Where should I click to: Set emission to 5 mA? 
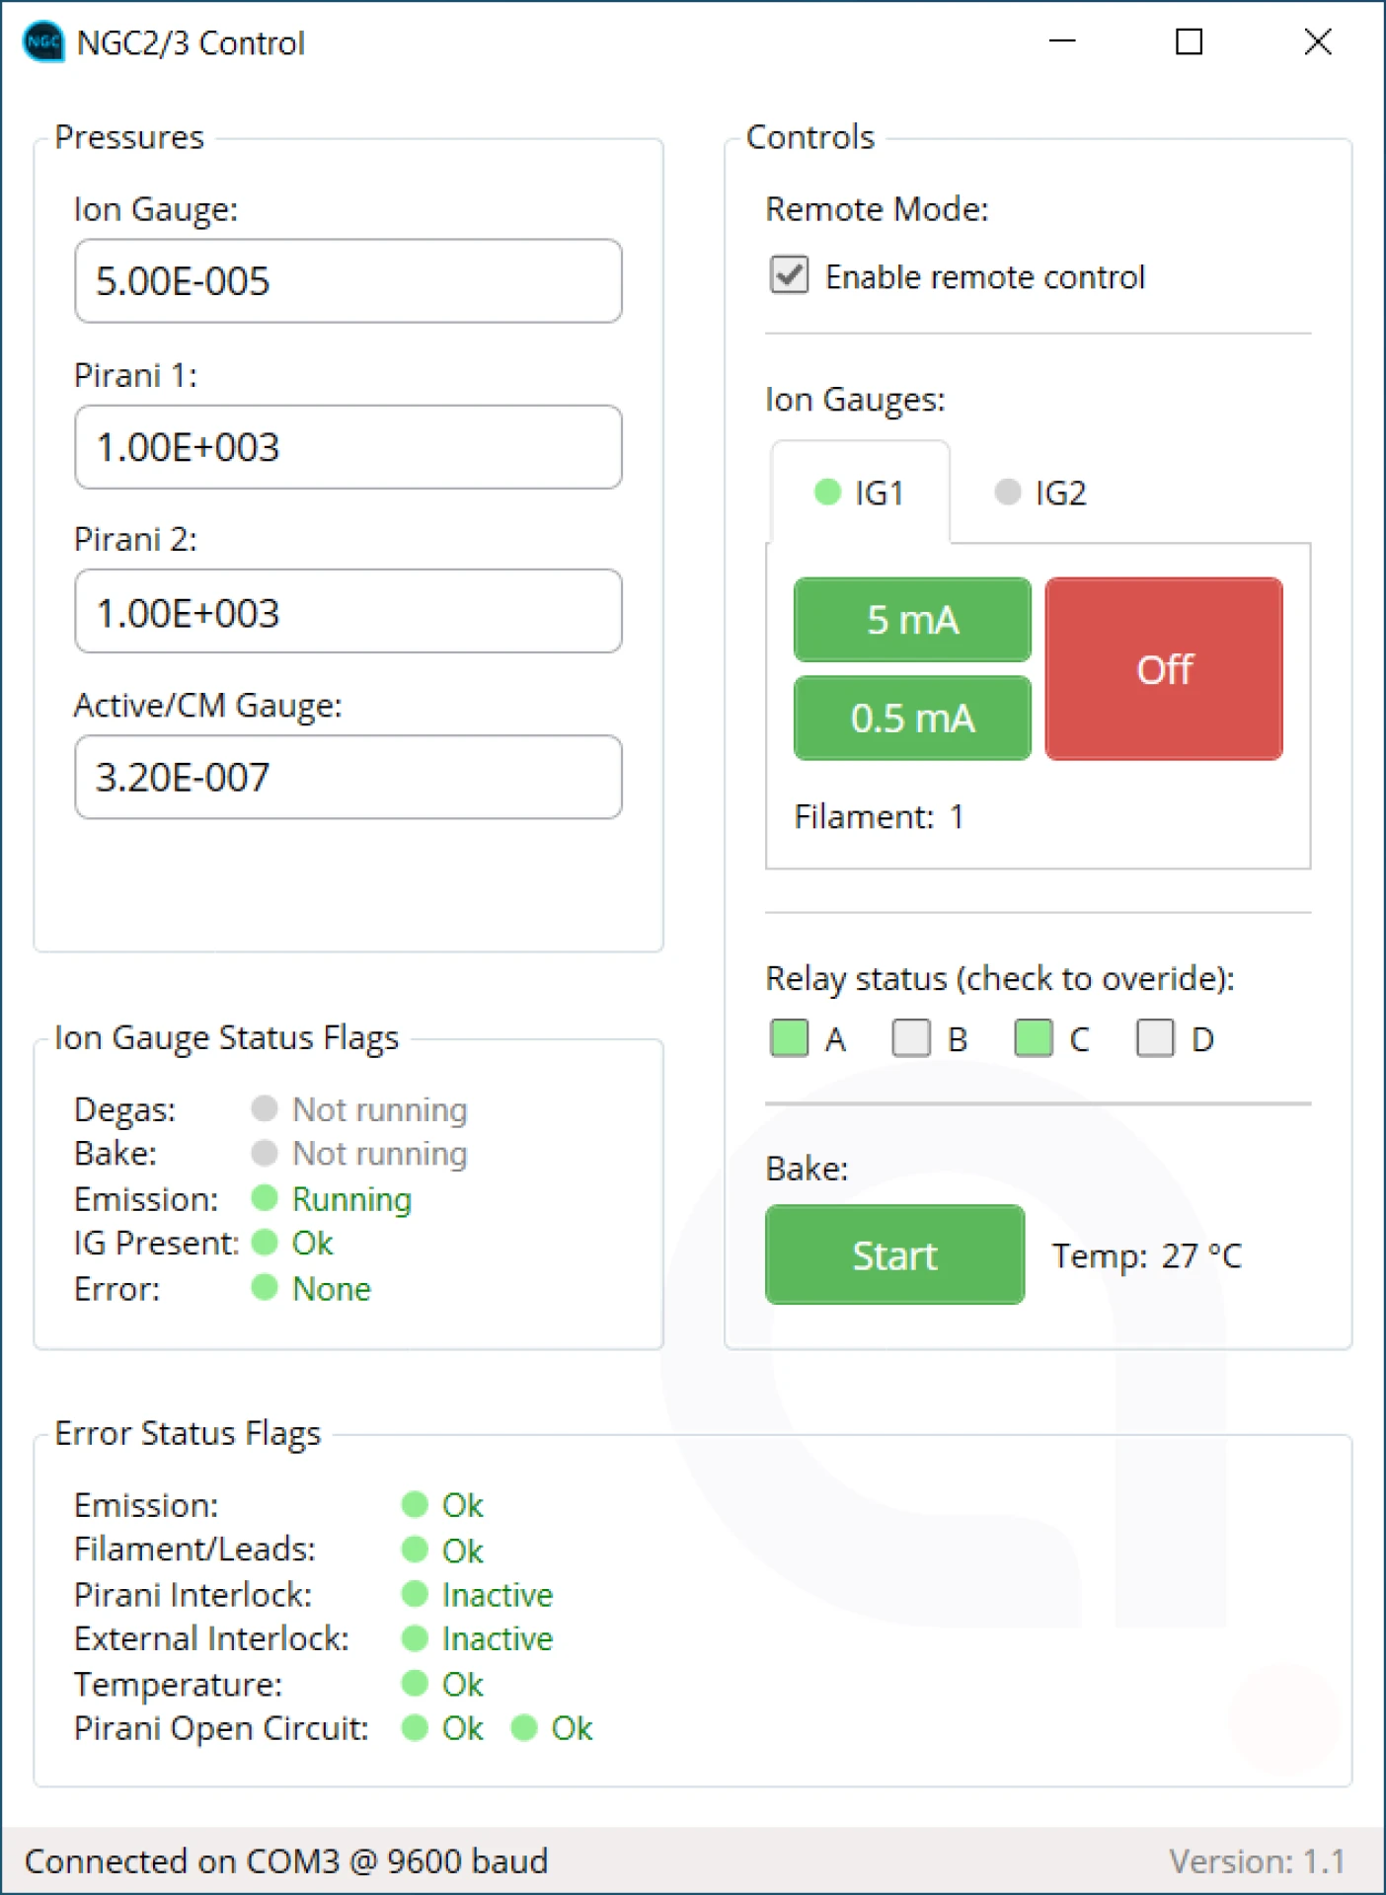pyautogui.click(x=912, y=620)
